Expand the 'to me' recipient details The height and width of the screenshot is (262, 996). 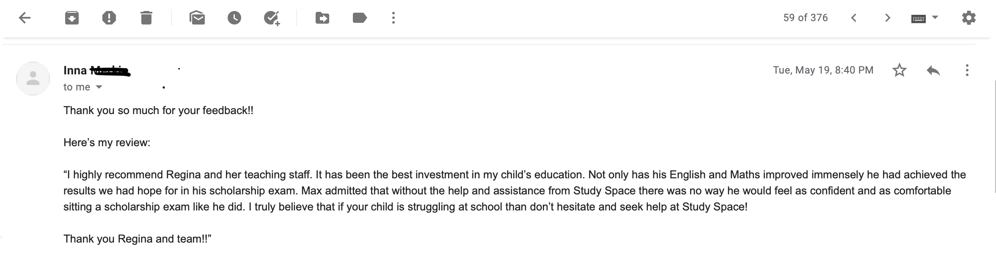point(99,87)
